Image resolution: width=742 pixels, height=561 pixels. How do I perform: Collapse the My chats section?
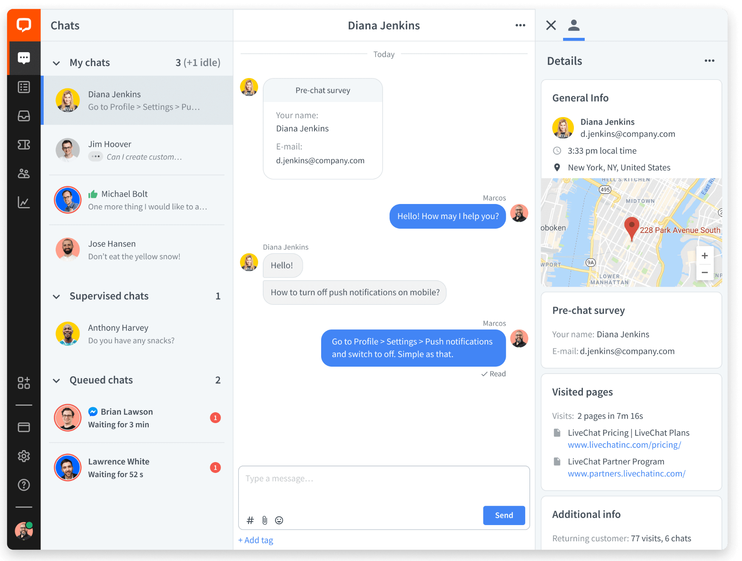point(56,63)
